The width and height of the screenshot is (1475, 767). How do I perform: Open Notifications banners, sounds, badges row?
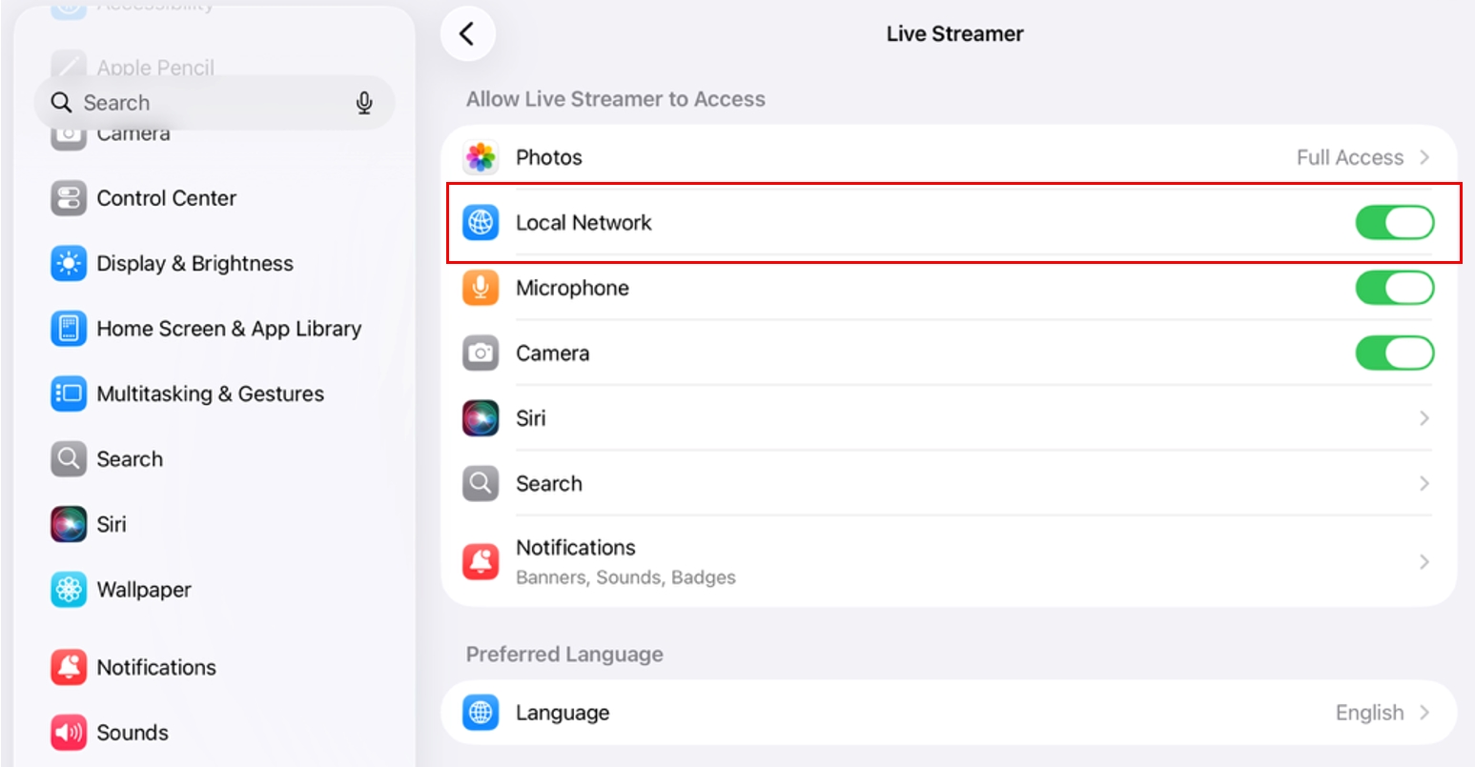(x=949, y=561)
